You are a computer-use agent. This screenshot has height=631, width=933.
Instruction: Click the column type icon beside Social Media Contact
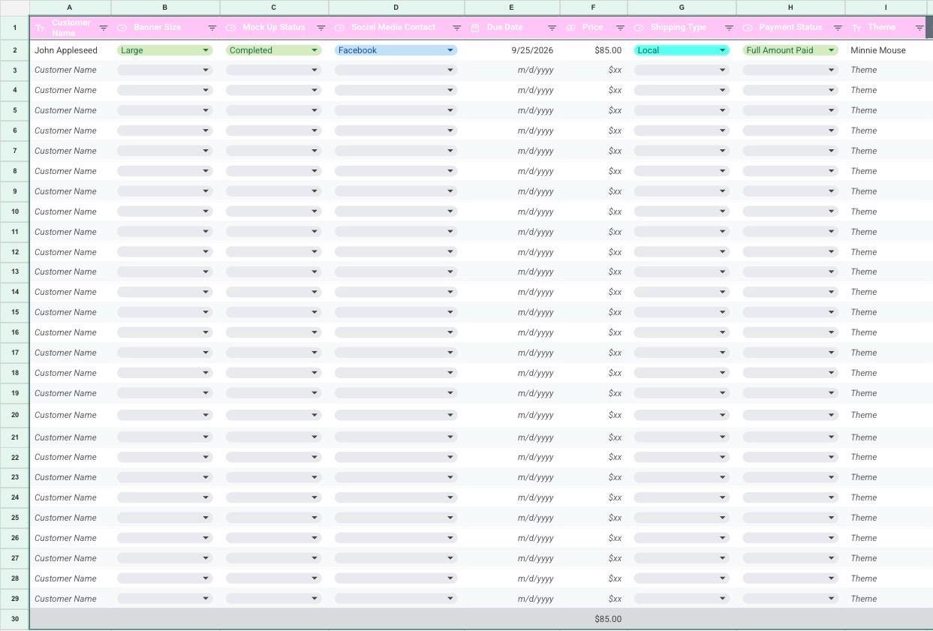340,28
